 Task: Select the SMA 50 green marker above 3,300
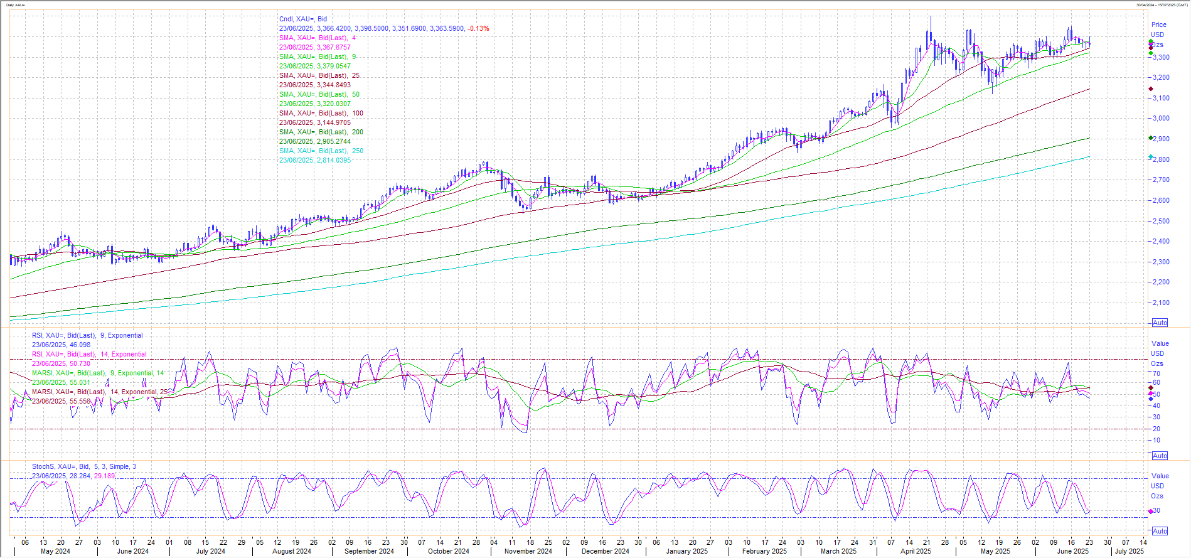(1151, 53)
